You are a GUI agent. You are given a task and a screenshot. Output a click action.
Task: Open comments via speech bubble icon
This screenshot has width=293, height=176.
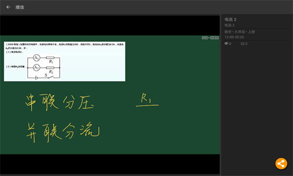pyautogui.click(x=242, y=44)
